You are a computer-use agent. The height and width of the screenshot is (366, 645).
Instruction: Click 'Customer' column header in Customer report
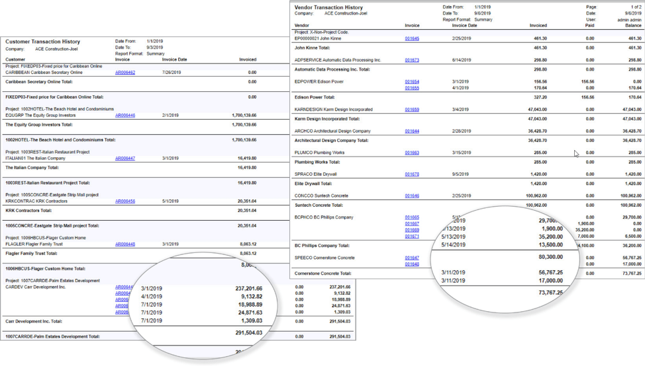[x=15, y=59]
